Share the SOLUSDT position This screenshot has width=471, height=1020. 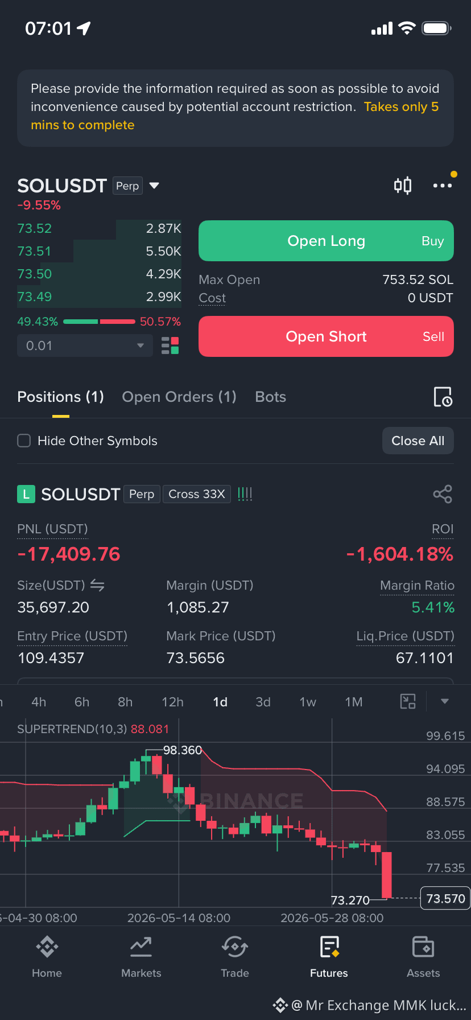tap(443, 494)
